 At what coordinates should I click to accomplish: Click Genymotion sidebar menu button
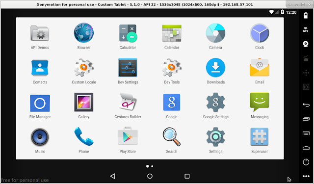[x=306, y=133]
